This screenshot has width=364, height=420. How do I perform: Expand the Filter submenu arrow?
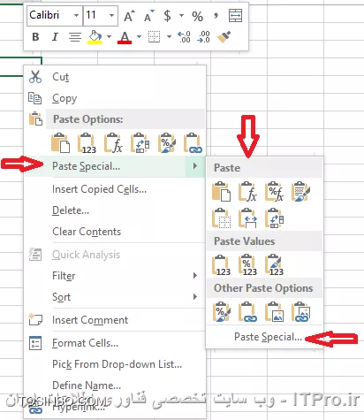195,275
